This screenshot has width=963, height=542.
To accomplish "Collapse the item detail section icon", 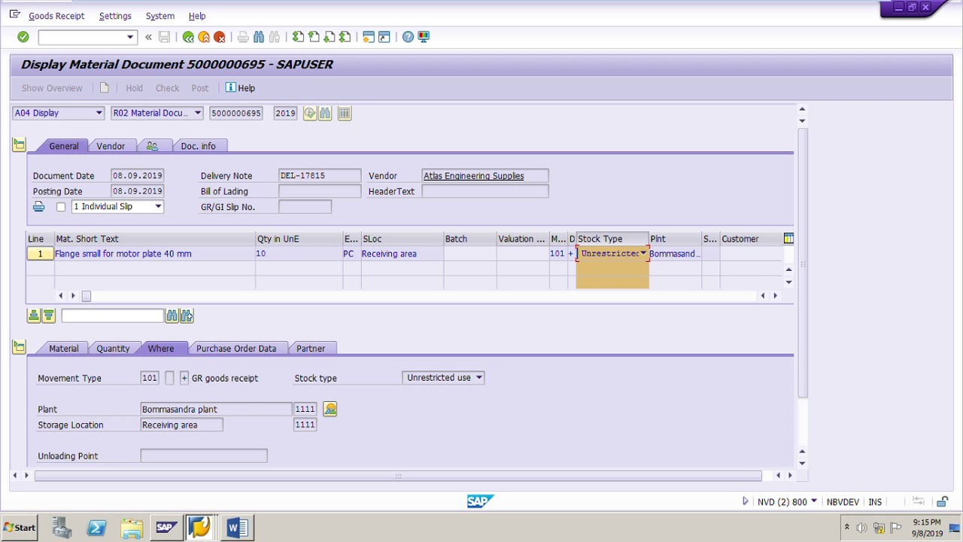I will pyautogui.click(x=19, y=347).
